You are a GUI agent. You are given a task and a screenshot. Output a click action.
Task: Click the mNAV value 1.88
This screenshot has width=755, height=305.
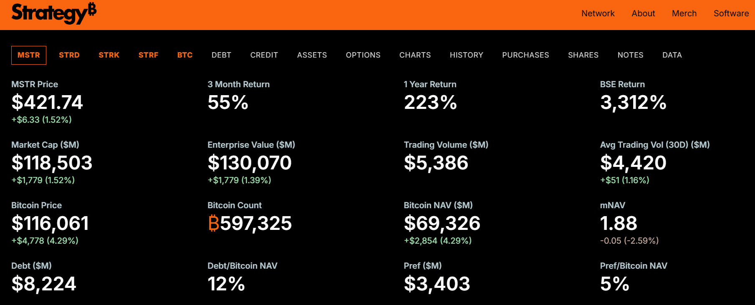(x=619, y=223)
